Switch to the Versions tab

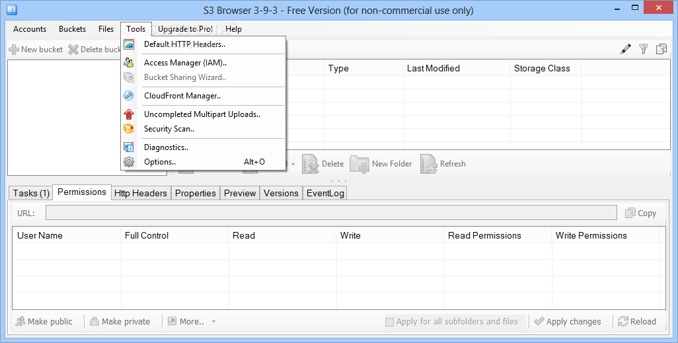tap(281, 194)
